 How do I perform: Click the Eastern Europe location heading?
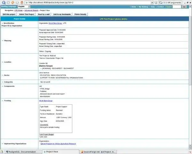pos(46,66)
